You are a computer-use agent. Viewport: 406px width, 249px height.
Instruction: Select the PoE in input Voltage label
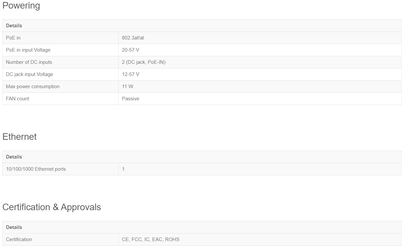pyautogui.click(x=28, y=50)
